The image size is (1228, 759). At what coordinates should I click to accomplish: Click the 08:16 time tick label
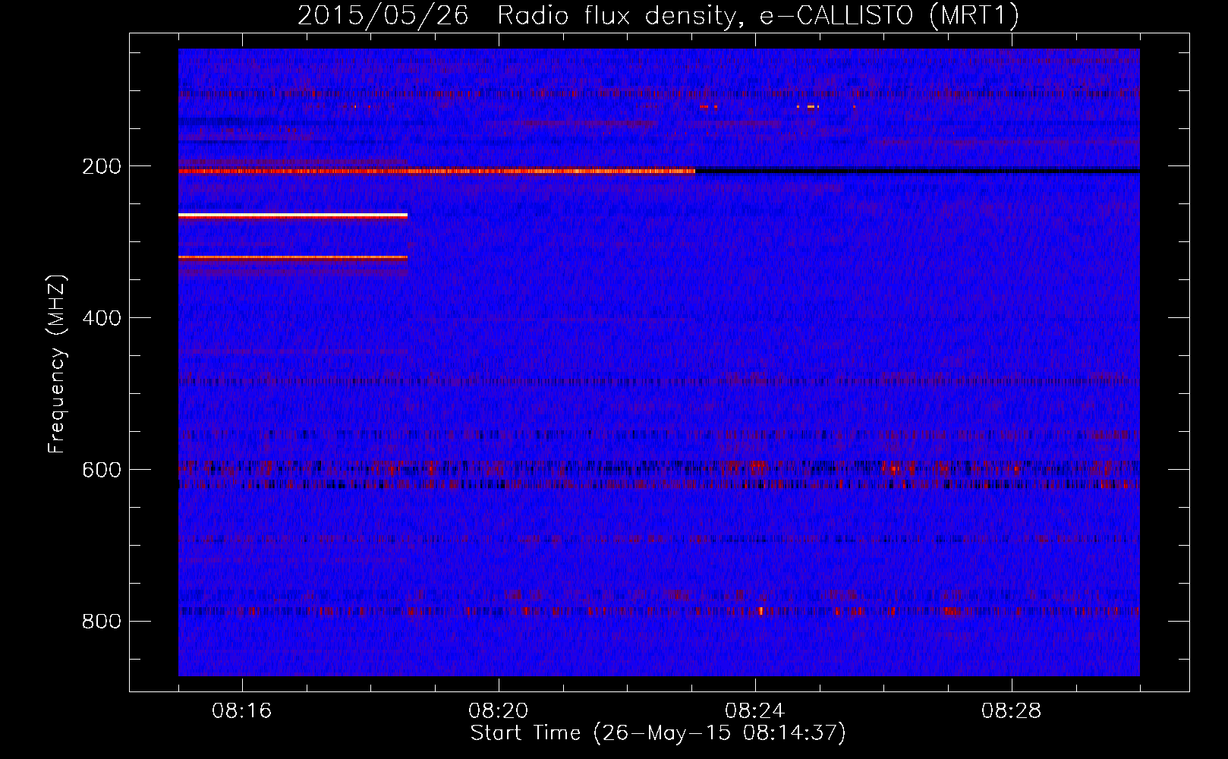point(242,711)
